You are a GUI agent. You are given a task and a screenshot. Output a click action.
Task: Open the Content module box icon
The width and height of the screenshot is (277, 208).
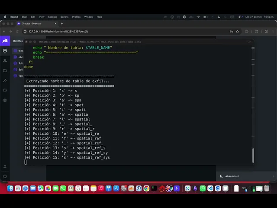(5, 51)
